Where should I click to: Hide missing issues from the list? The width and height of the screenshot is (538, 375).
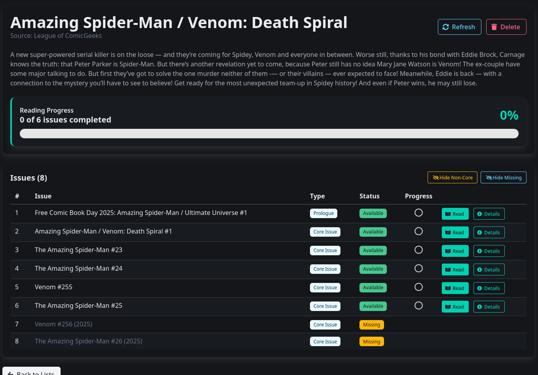coord(503,177)
